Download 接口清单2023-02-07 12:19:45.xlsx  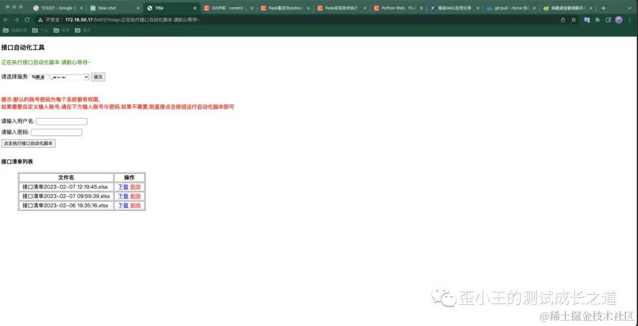pos(123,187)
